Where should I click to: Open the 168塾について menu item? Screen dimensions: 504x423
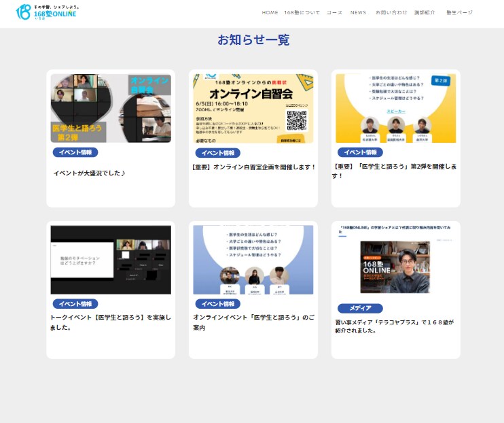(x=302, y=12)
